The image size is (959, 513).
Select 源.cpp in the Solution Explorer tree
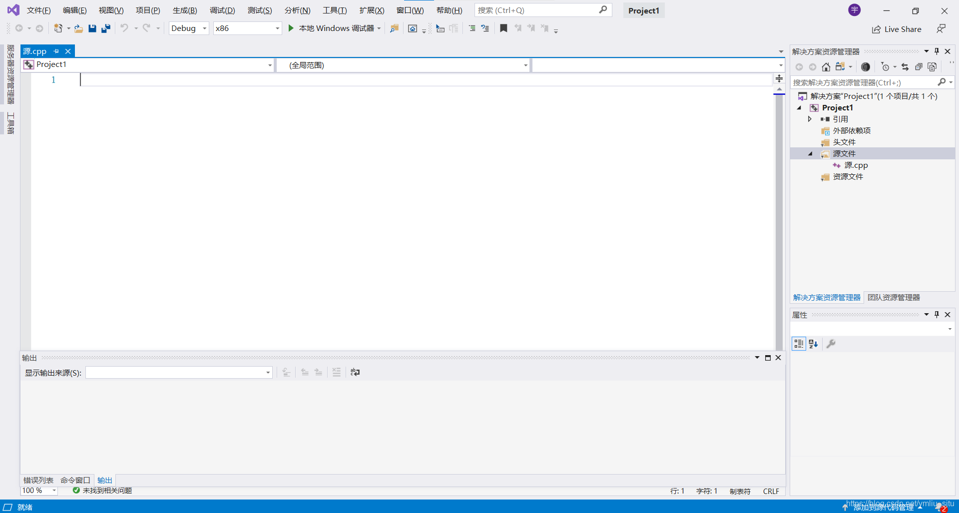856,165
